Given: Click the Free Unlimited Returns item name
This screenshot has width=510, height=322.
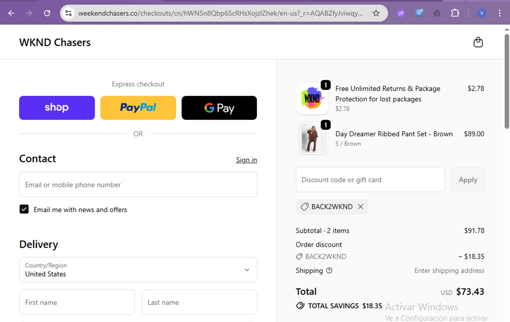Looking at the screenshot, I should point(388,94).
